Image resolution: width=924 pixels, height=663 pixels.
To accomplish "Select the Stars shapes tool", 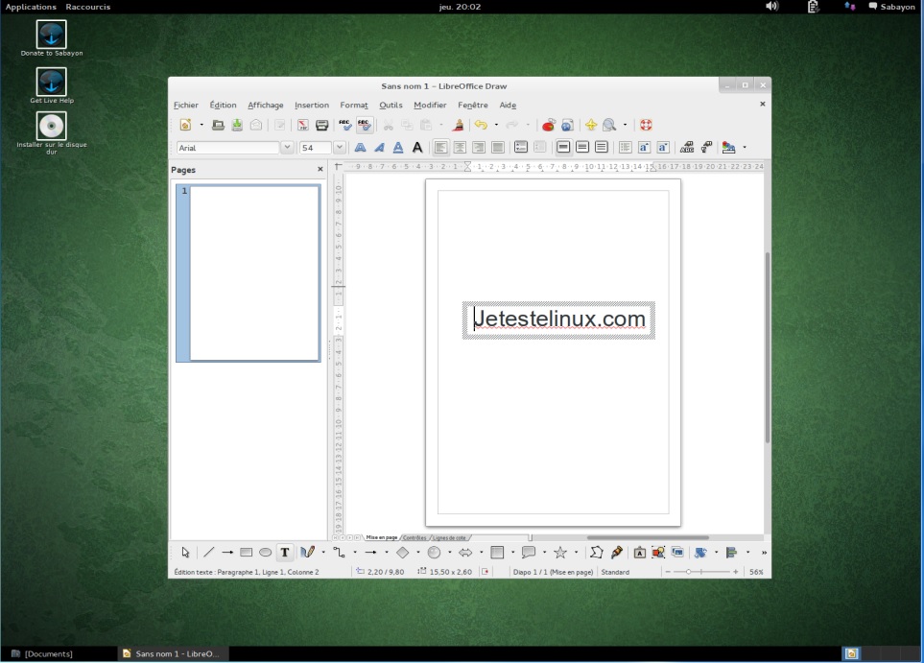I will click(560, 553).
